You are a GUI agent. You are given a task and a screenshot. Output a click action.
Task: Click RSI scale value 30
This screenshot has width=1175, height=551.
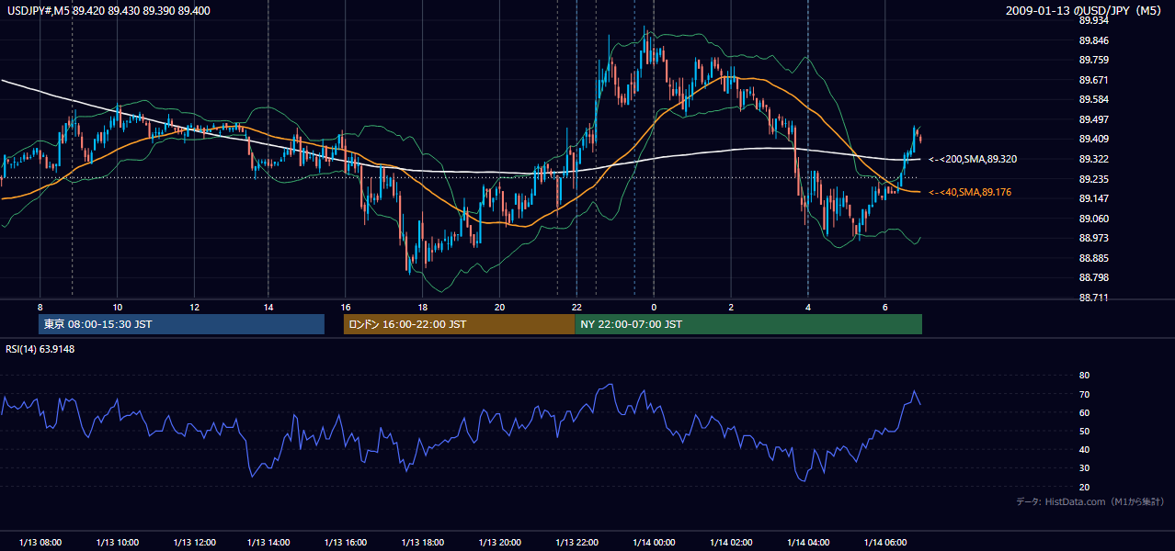(x=1084, y=467)
